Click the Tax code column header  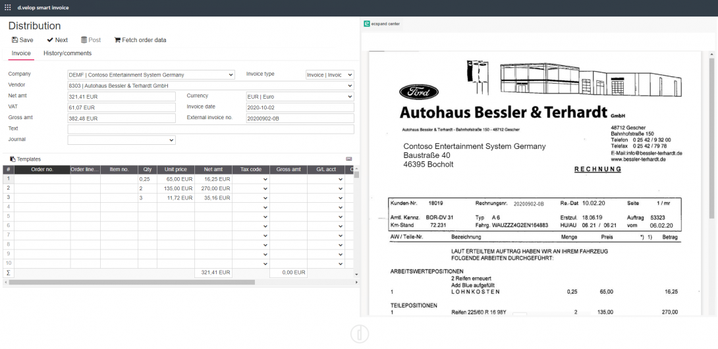(250, 169)
